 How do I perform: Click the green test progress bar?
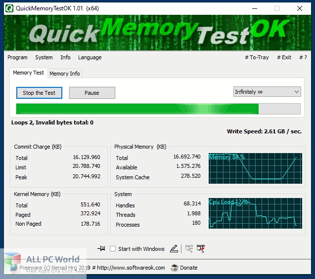click(158, 109)
